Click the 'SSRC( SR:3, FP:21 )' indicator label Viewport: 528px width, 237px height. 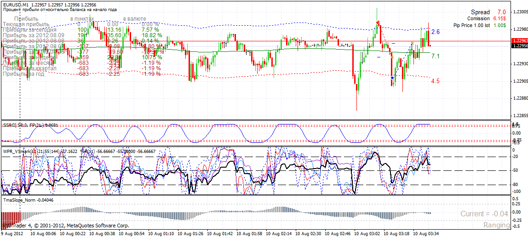[23, 125]
